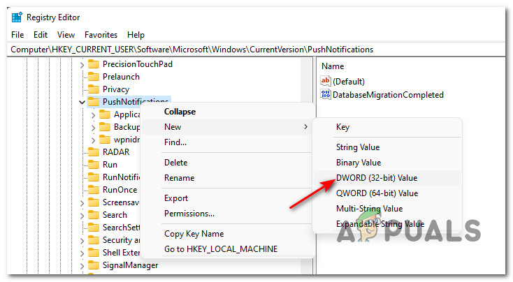513x282 pixels.
Task: Select Multi-String Value in the submenu
Action: point(387,209)
